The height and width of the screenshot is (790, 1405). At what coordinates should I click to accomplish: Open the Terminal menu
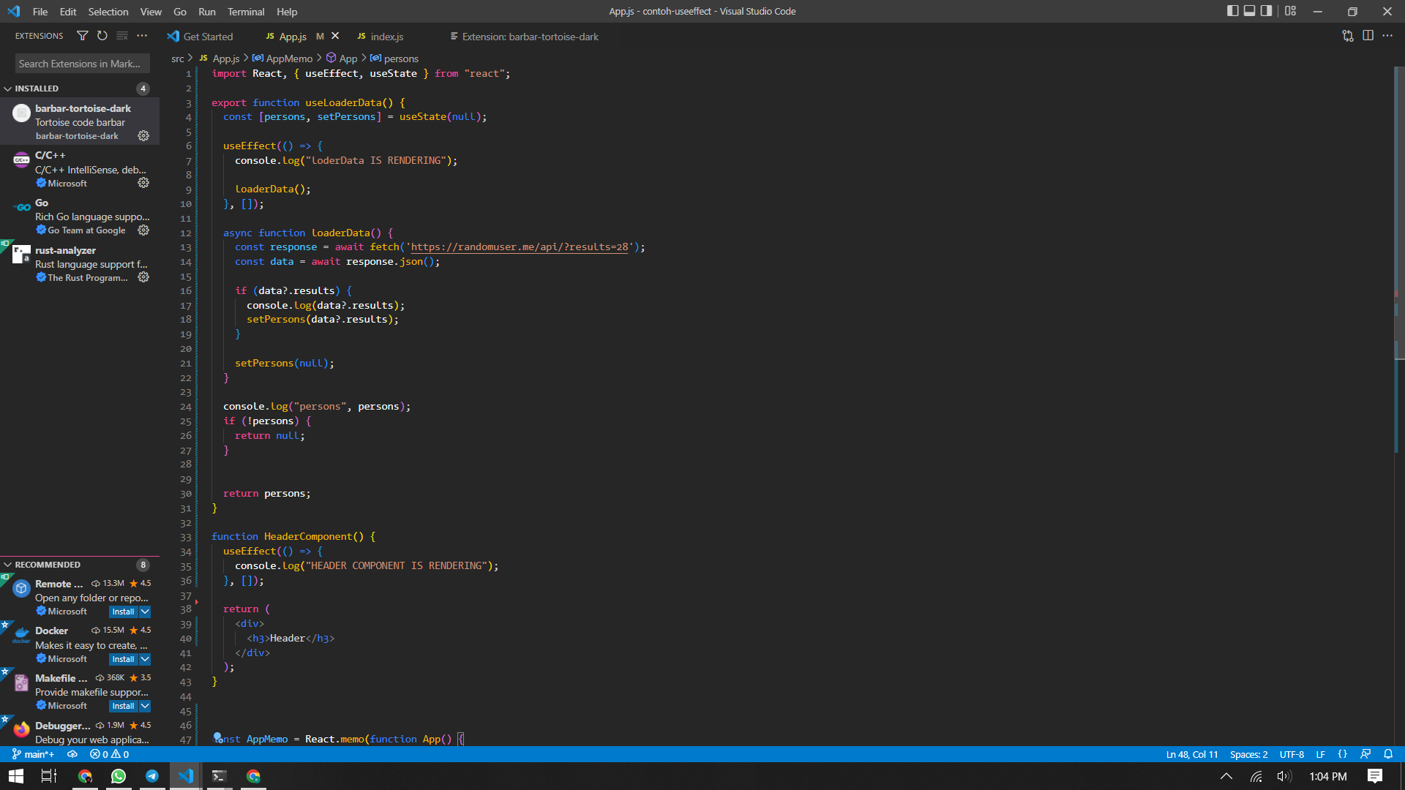tap(245, 12)
